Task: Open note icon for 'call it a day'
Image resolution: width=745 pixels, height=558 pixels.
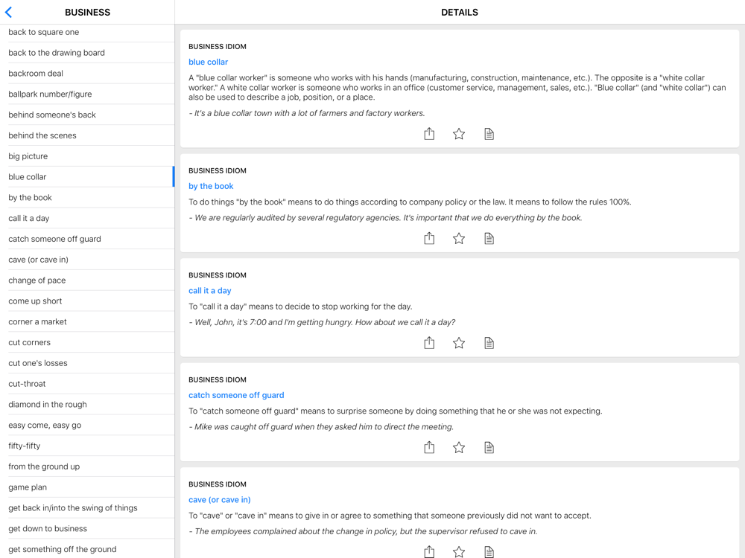Action: (489, 343)
